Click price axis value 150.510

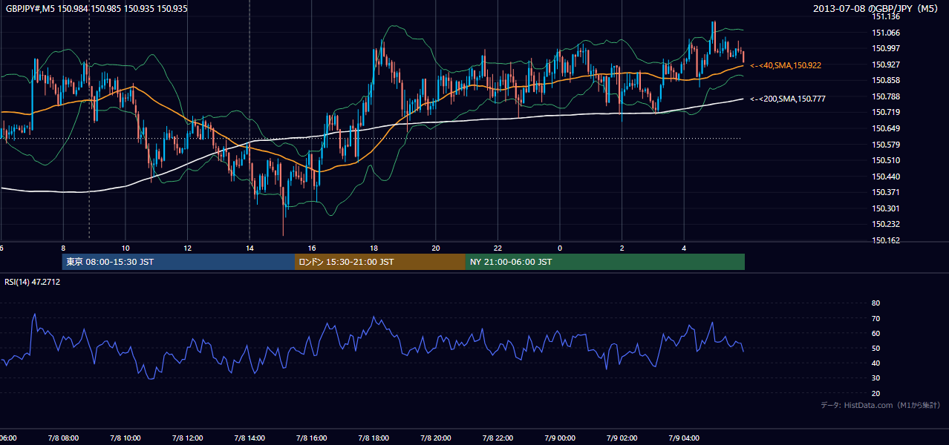click(886, 160)
